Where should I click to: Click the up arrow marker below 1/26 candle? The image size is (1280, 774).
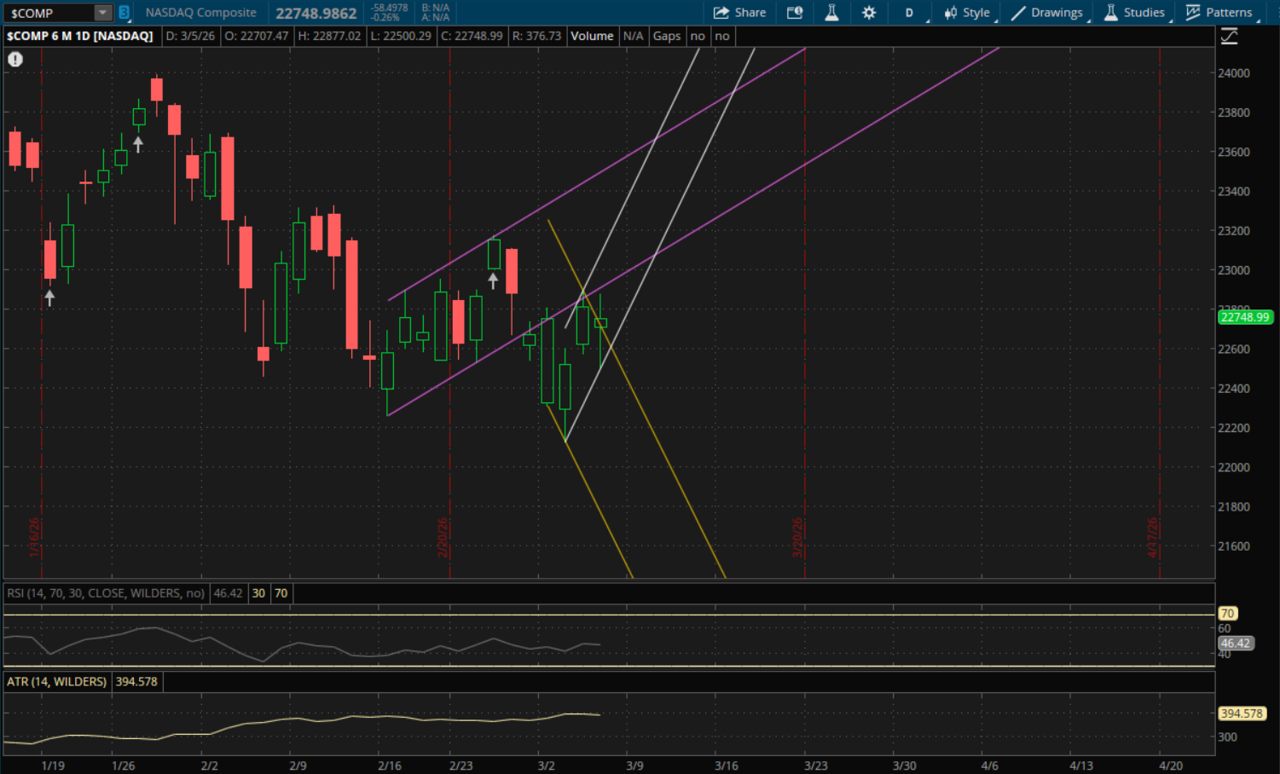138,145
